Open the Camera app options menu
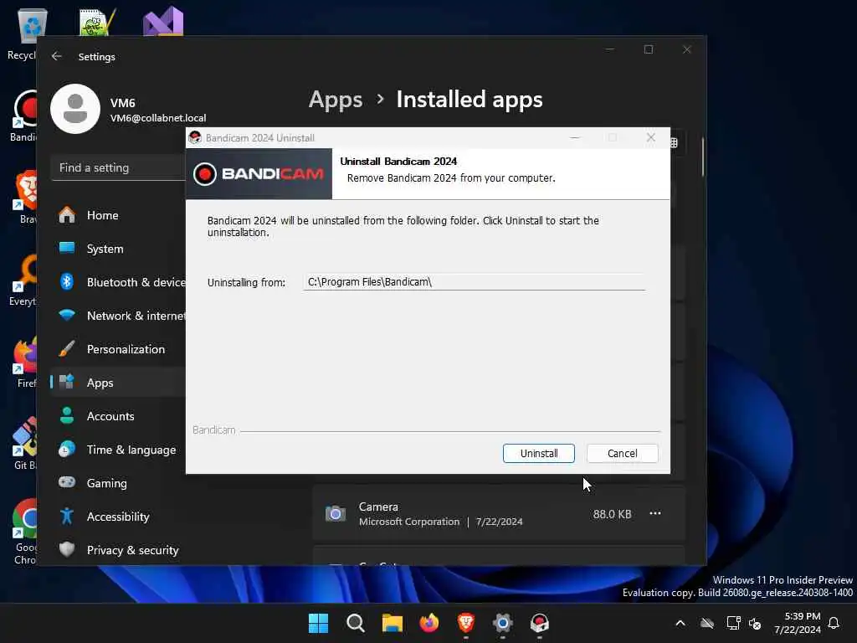 coord(654,513)
